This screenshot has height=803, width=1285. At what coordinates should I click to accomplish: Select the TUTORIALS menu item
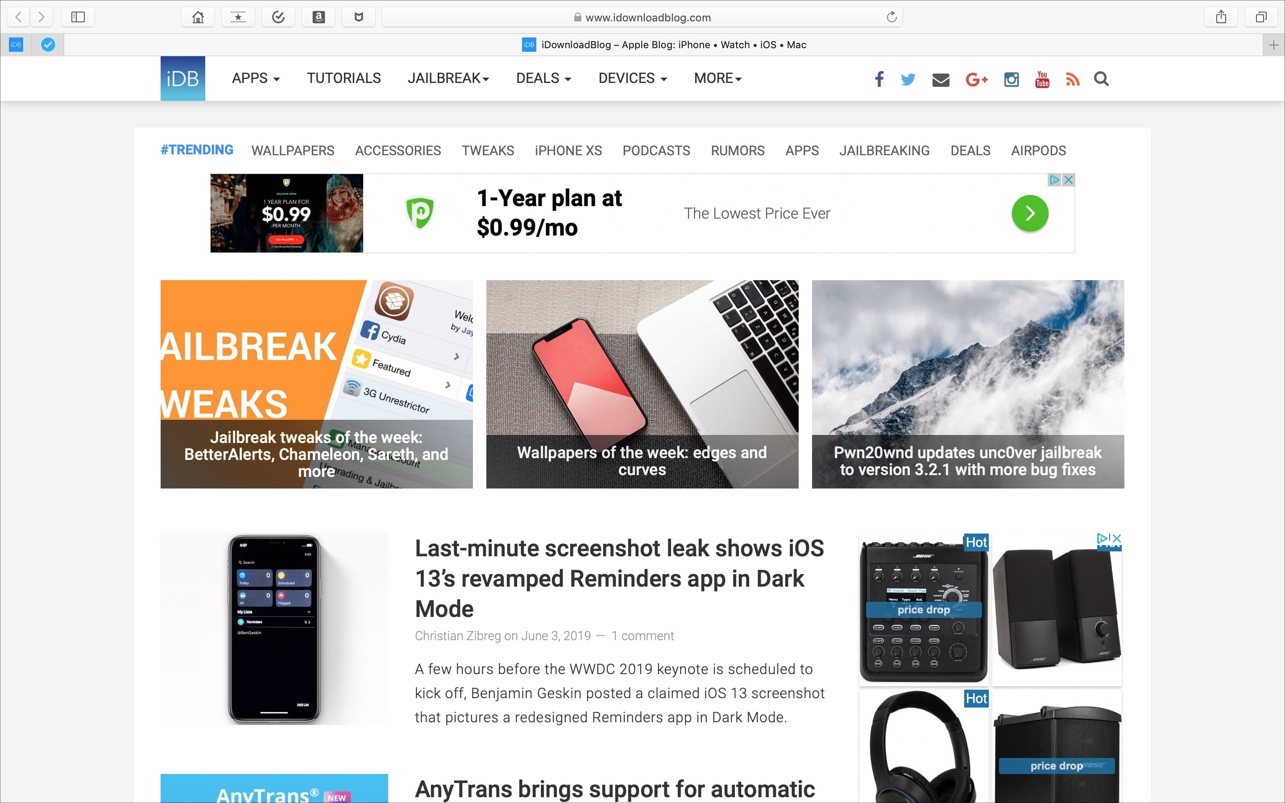click(343, 78)
